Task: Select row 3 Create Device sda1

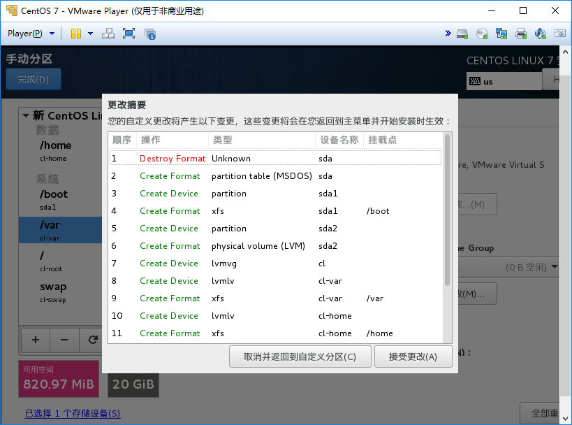Action: click(275, 194)
